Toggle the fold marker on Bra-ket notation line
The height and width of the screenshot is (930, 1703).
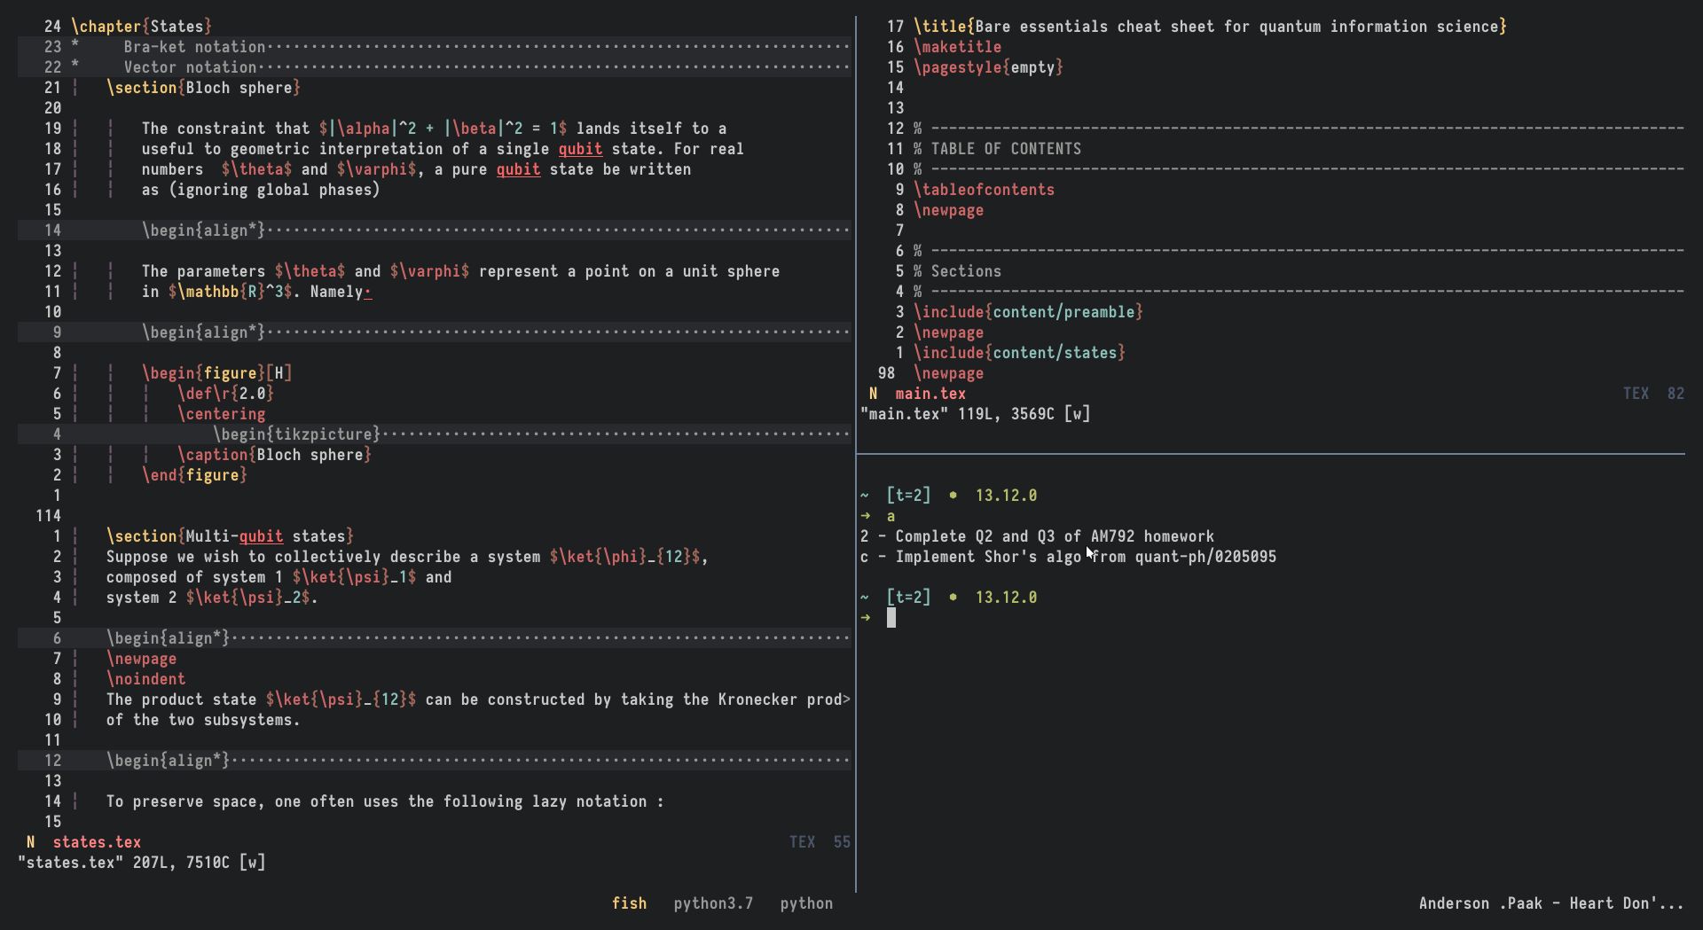pyautogui.click(x=76, y=47)
